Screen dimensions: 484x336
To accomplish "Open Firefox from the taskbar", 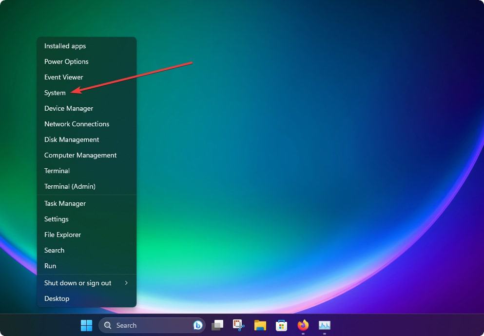I will tap(303, 325).
